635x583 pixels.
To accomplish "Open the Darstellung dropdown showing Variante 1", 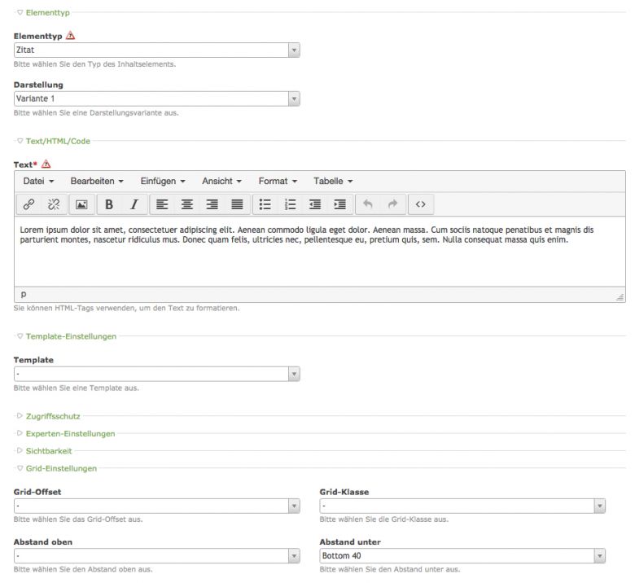I will 157,99.
